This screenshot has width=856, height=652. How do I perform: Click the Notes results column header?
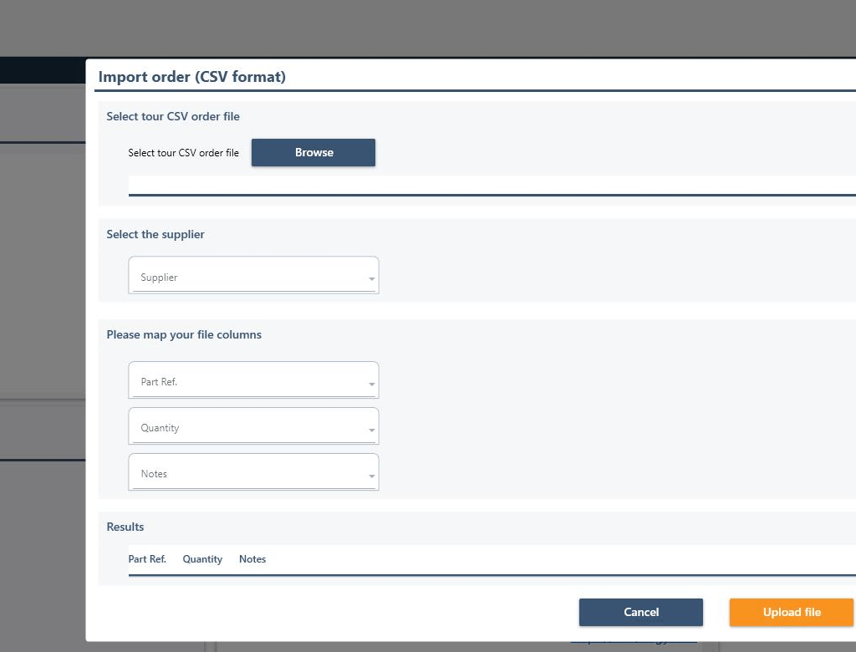pos(252,559)
